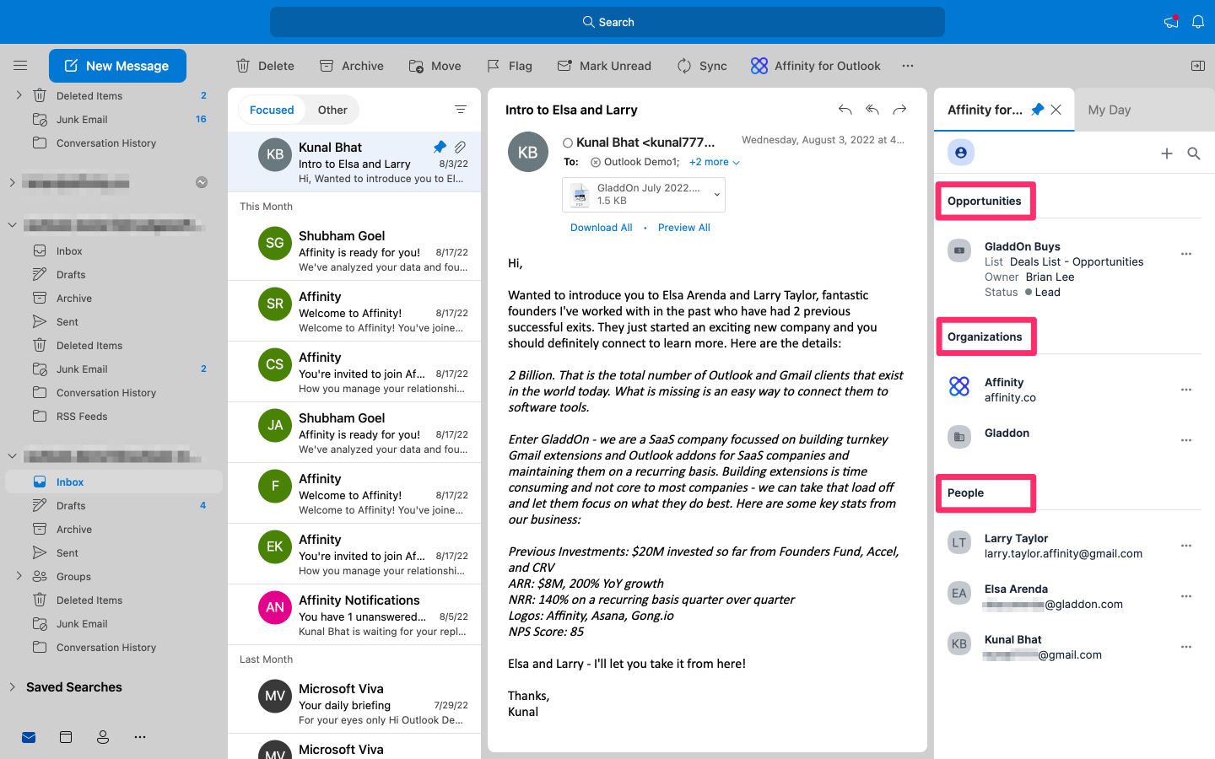Archive the selected email
The height and width of the screenshot is (759, 1215).
[x=352, y=66]
